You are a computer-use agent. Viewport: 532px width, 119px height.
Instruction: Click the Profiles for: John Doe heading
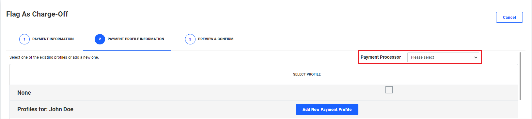(45, 109)
